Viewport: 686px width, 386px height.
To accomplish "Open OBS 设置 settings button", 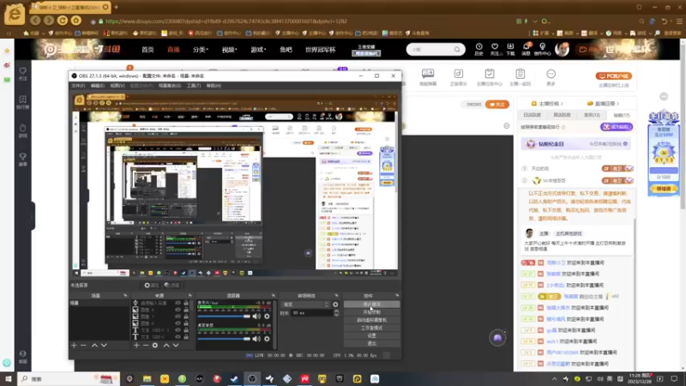I will (x=372, y=335).
